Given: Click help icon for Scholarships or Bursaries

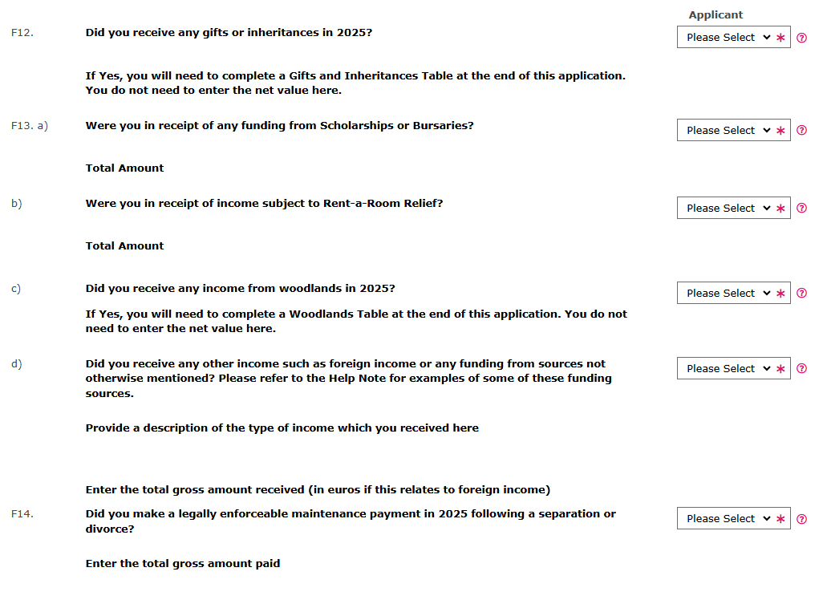Looking at the screenshot, I should point(801,131).
